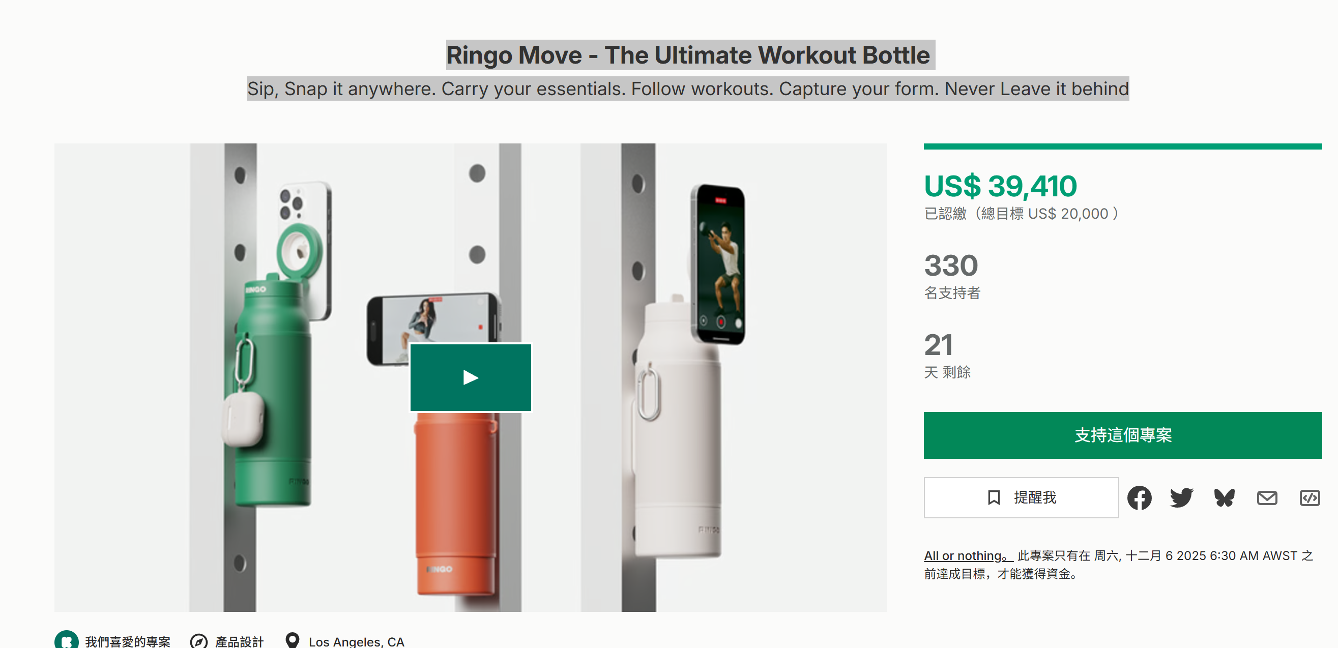This screenshot has width=1338, height=648.
Task: Open the Los Angeles, CA location link
Action: pyautogui.click(x=356, y=641)
